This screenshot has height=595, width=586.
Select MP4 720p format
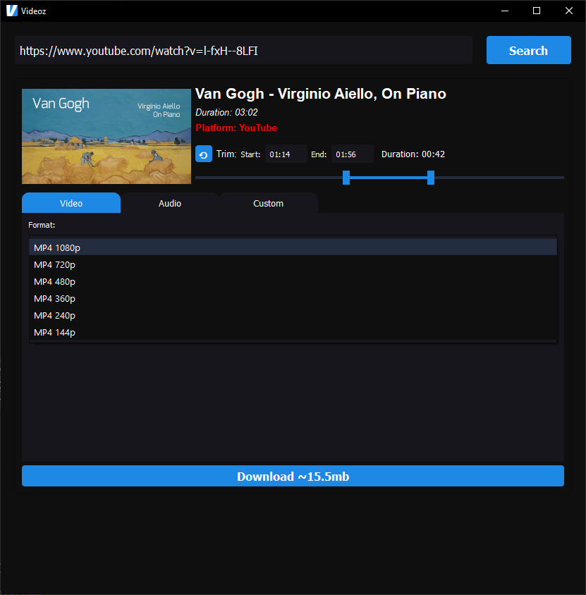[x=293, y=264]
